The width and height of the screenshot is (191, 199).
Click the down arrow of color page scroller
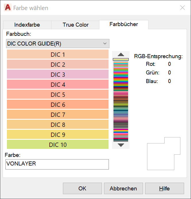click(x=121, y=145)
